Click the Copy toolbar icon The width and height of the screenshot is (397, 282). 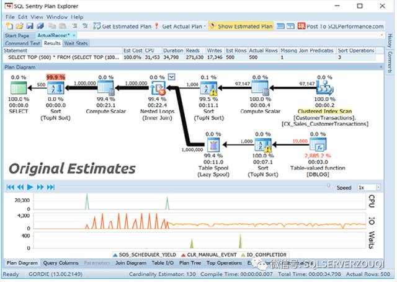coord(52,26)
